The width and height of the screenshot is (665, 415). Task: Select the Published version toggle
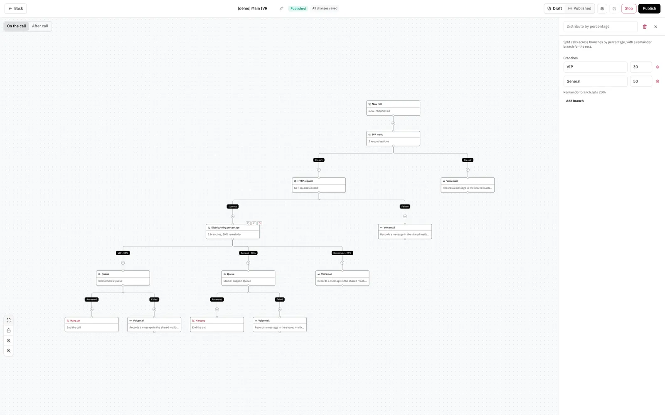click(580, 8)
